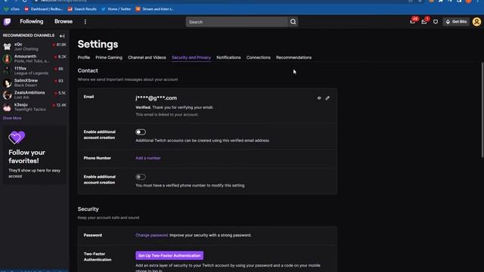Open the whispers chat icon
The height and width of the screenshot is (272, 484).
coord(436,22)
